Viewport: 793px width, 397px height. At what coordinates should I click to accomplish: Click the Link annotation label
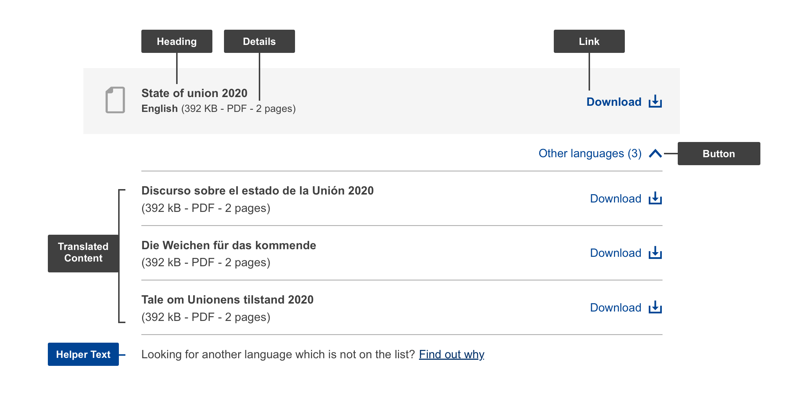[x=589, y=41]
